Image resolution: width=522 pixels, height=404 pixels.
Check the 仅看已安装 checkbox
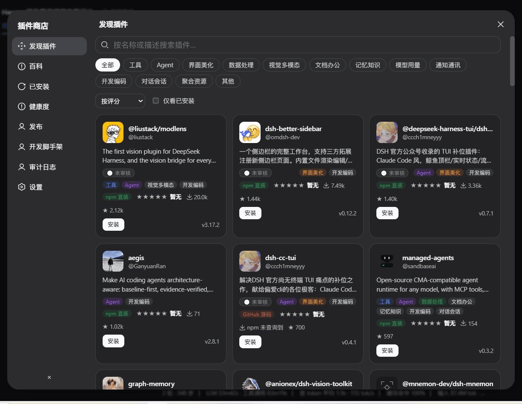tap(156, 101)
